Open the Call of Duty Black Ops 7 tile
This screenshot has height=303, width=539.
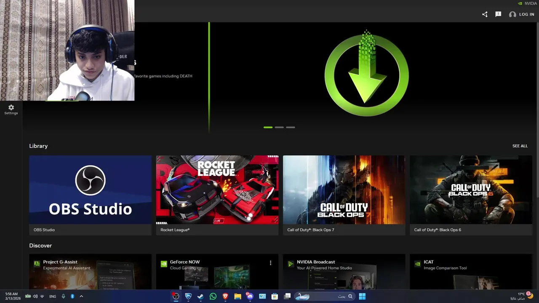point(344,195)
